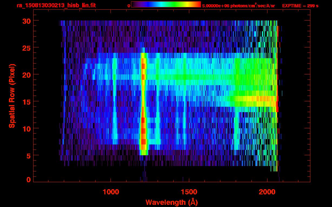Click the colorbar minimum label 0
Screen dimensions: 332x207
tap(129, 6)
